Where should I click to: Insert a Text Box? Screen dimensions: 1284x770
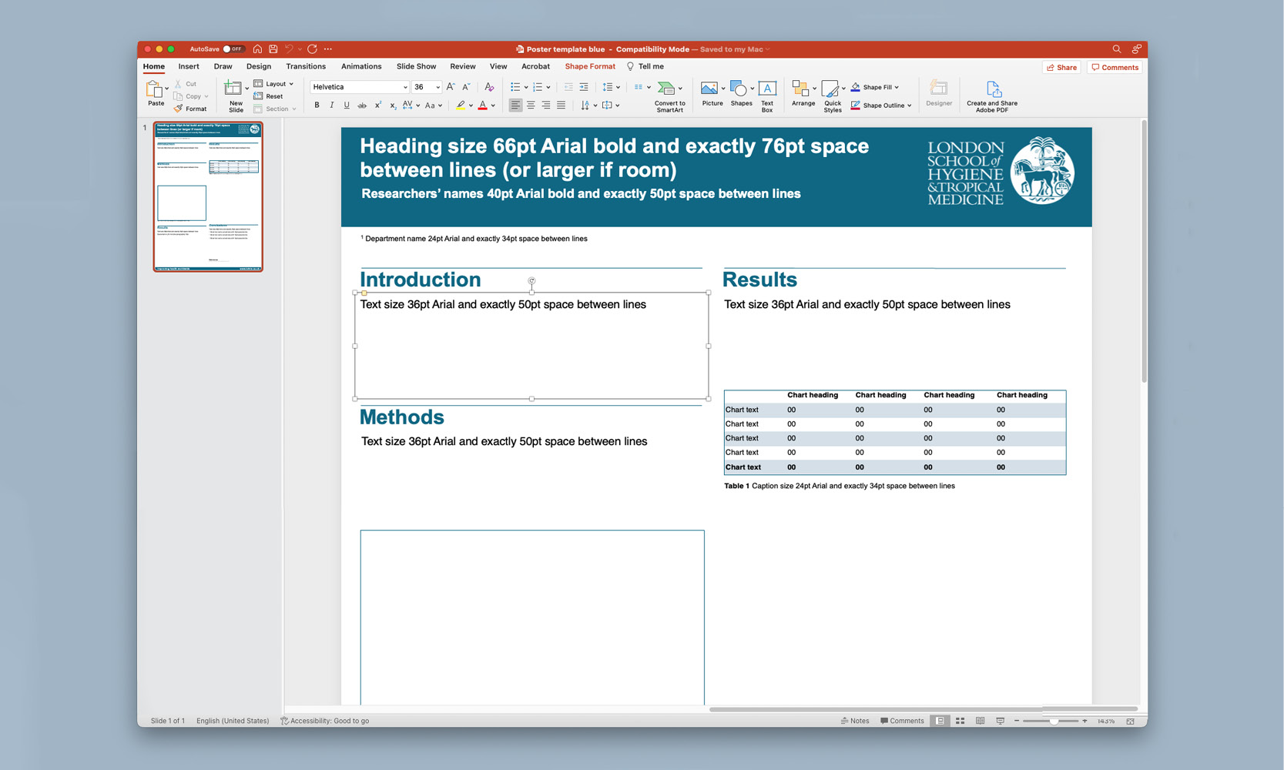(766, 94)
